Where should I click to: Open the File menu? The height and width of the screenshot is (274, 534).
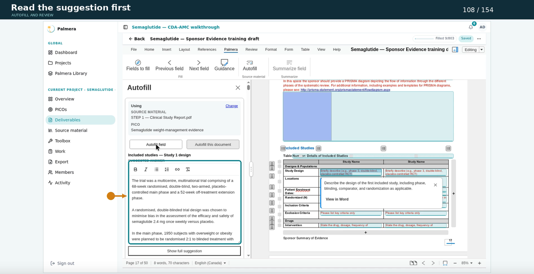point(134,49)
